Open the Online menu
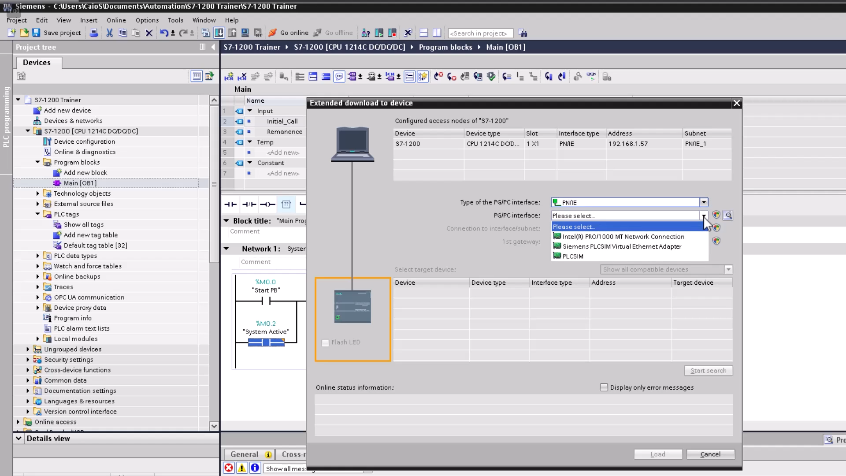Screen dimensions: 846x476 tap(116, 20)
